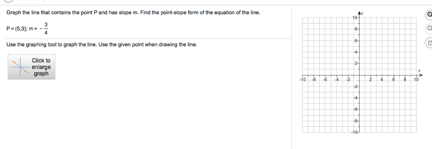Click the x-axis tick labeled 10
Viewport: 432px width, 149px height.
pos(416,79)
